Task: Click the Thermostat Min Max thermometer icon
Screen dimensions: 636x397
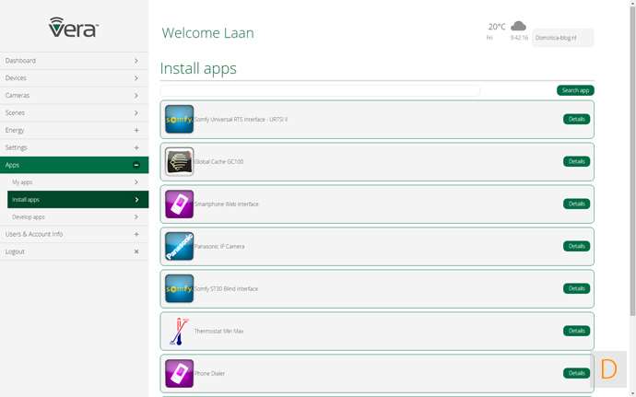Action: [x=179, y=332]
